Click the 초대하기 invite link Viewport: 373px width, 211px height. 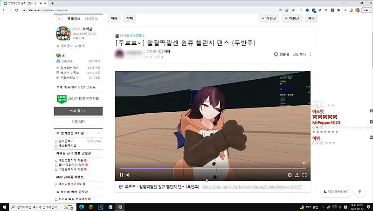pos(94,61)
